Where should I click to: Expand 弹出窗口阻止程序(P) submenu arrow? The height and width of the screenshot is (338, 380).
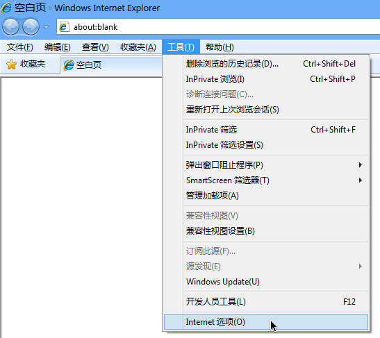pos(361,165)
